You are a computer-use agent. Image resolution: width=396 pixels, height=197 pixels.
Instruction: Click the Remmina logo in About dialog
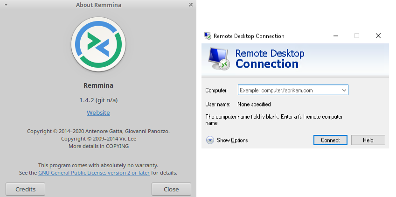click(x=98, y=44)
